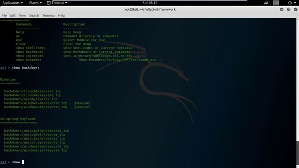Open the power system menu icon
The width and height of the screenshot is (299, 168).
point(290,3)
